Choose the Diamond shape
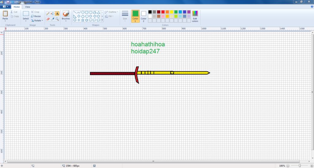Screen dimensions: 314x168 click(x=79, y=16)
